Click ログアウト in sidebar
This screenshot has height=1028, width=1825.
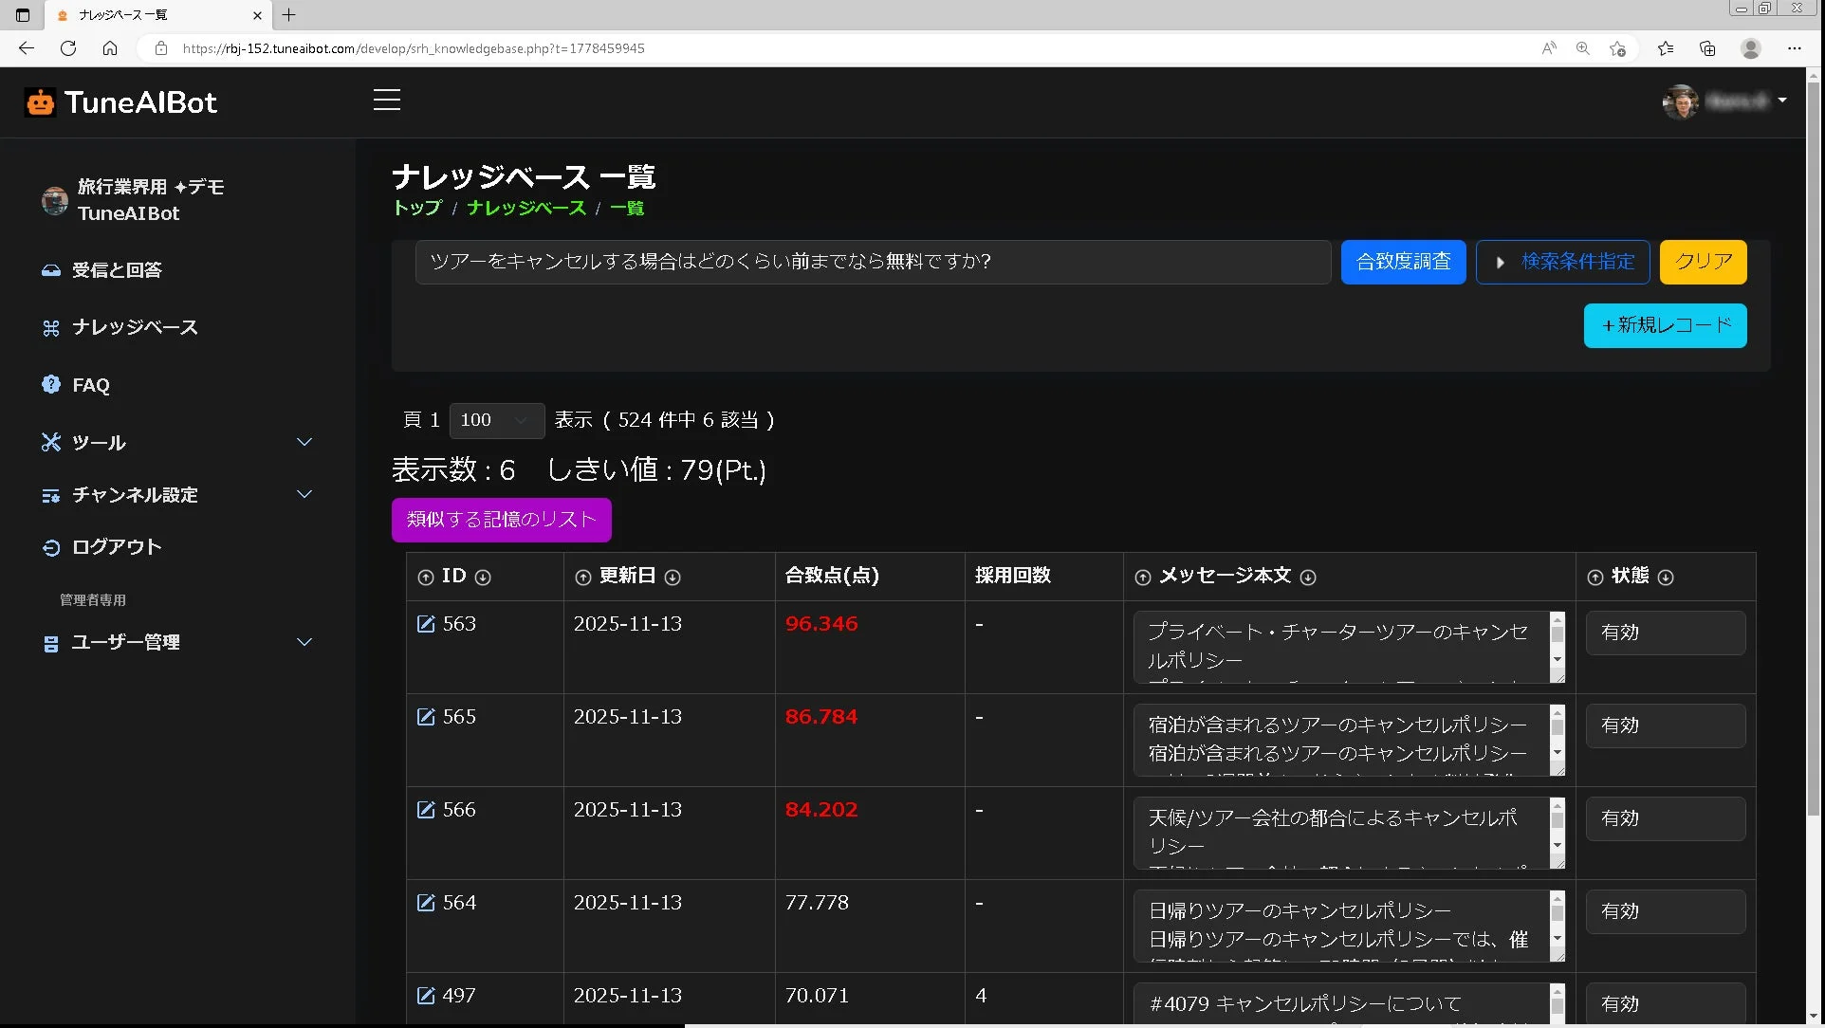coord(101,547)
